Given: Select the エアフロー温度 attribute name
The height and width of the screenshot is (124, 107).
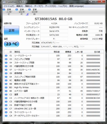Looking at the screenshot, I should (x=21, y=91).
